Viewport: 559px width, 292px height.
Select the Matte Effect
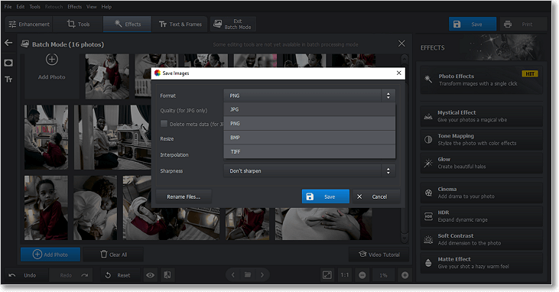point(481,263)
